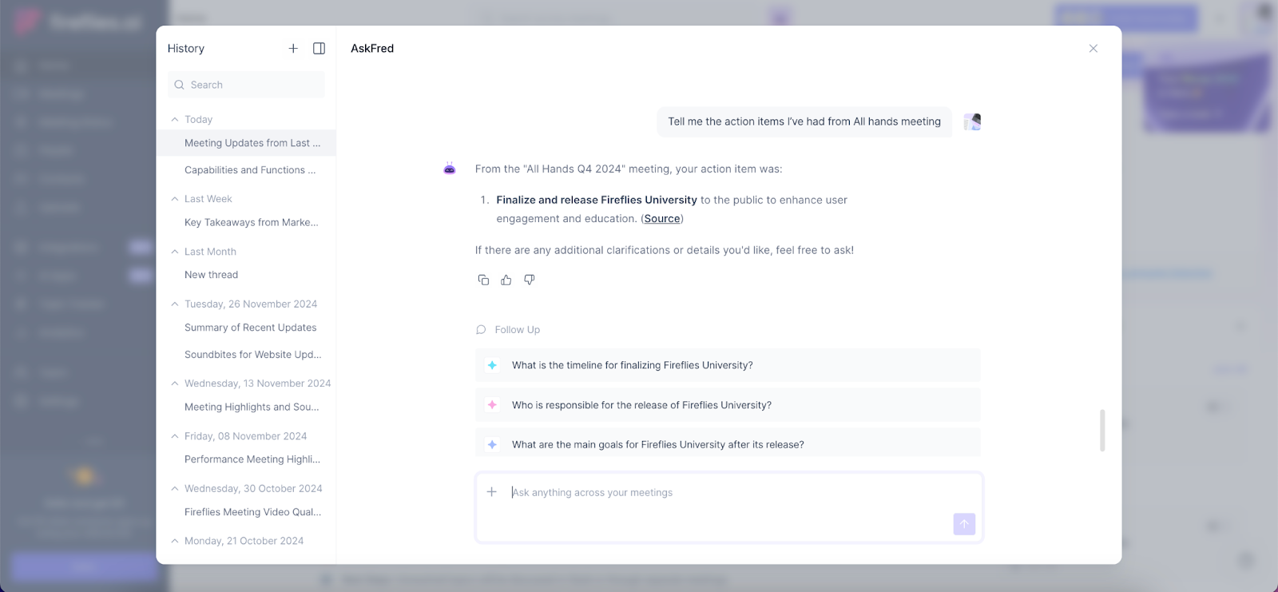The image size is (1278, 592).
Task: Collapse the Today history group
Action: pyautogui.click(x=175, y=119)
